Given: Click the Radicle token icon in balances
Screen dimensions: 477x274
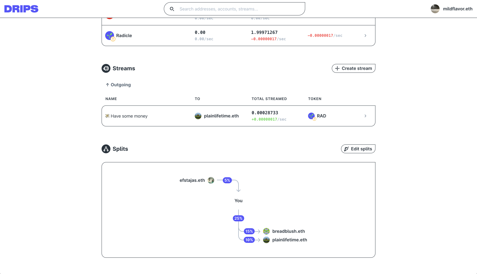Looking at the screenshot, I should tap(110, 36).
